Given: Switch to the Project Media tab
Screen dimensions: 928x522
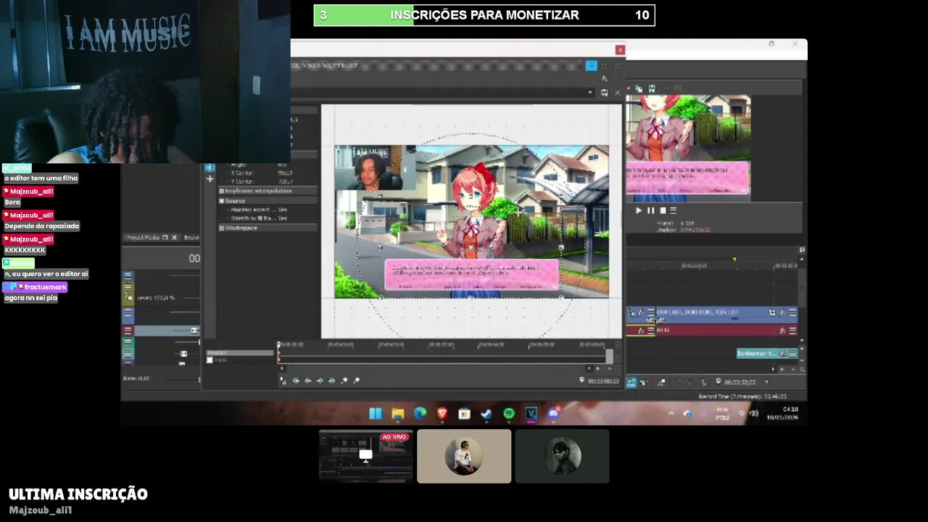Looking at the screenshot, I should click(142, 237).
